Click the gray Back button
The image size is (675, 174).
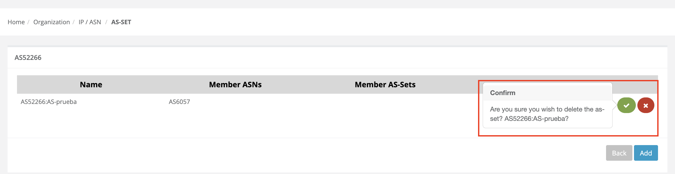click(619, 153)
